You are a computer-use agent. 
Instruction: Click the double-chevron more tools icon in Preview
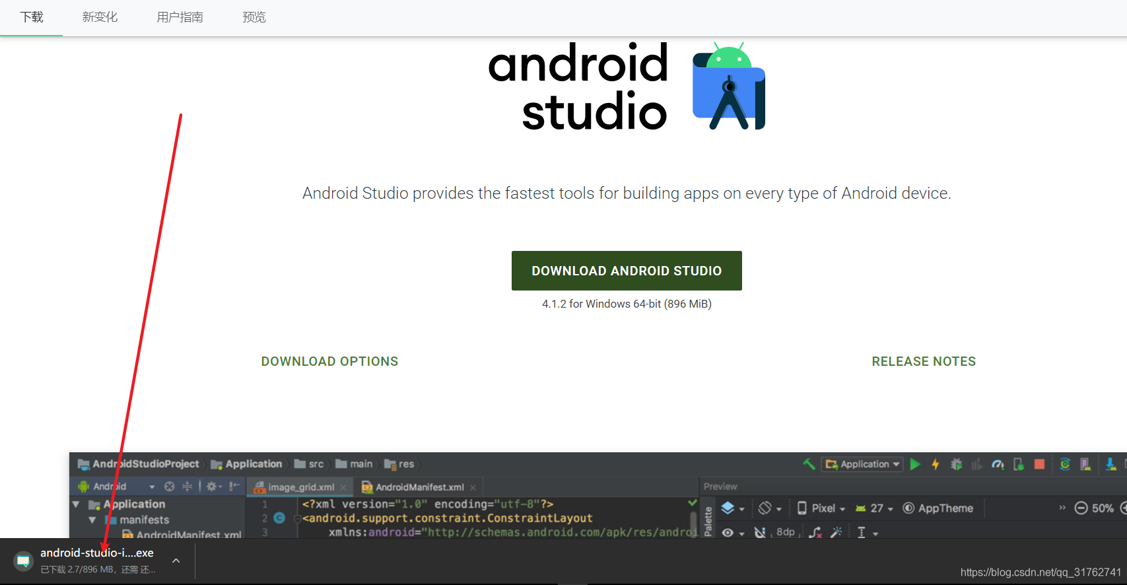tap(1062, 508)
